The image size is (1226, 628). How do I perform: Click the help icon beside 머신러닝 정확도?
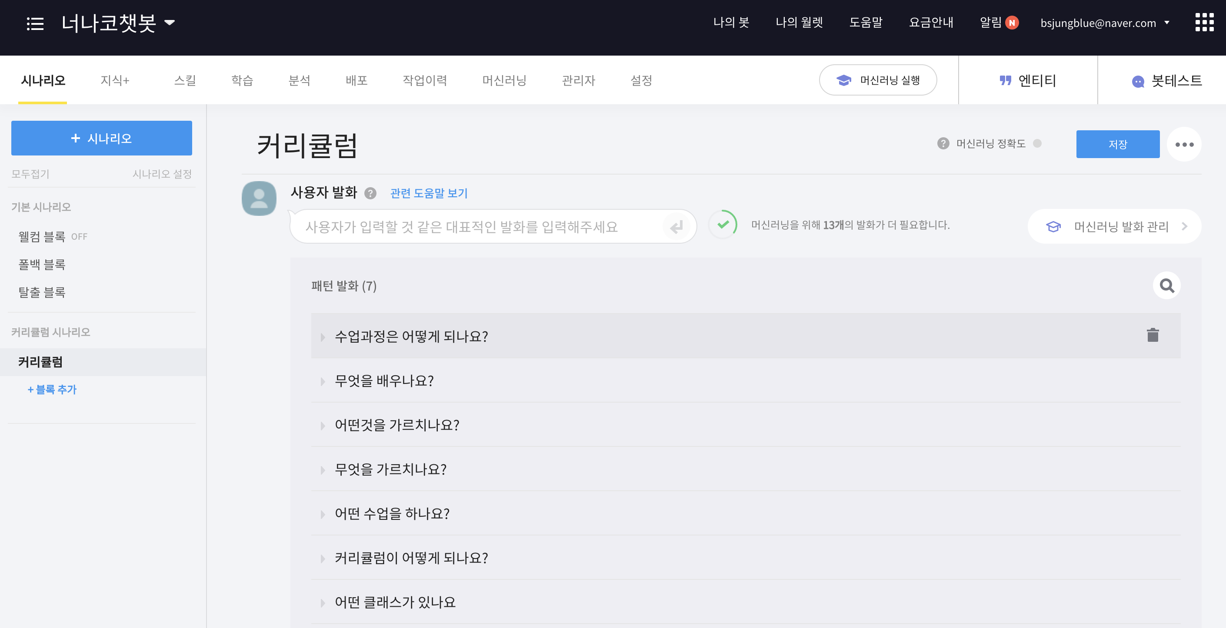pos(943,144)
